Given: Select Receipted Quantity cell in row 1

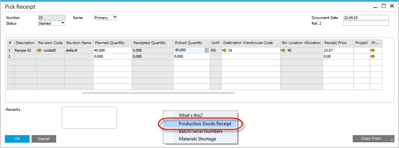Looking at the screenshot, I should (x=153, y=50).
